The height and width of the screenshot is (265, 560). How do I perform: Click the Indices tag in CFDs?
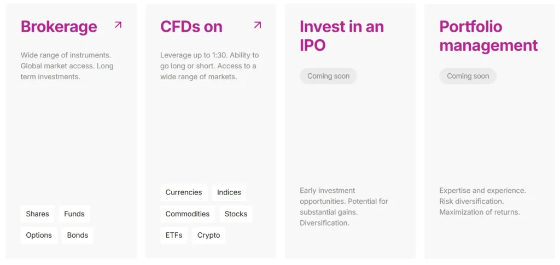(x=229, y=192)
